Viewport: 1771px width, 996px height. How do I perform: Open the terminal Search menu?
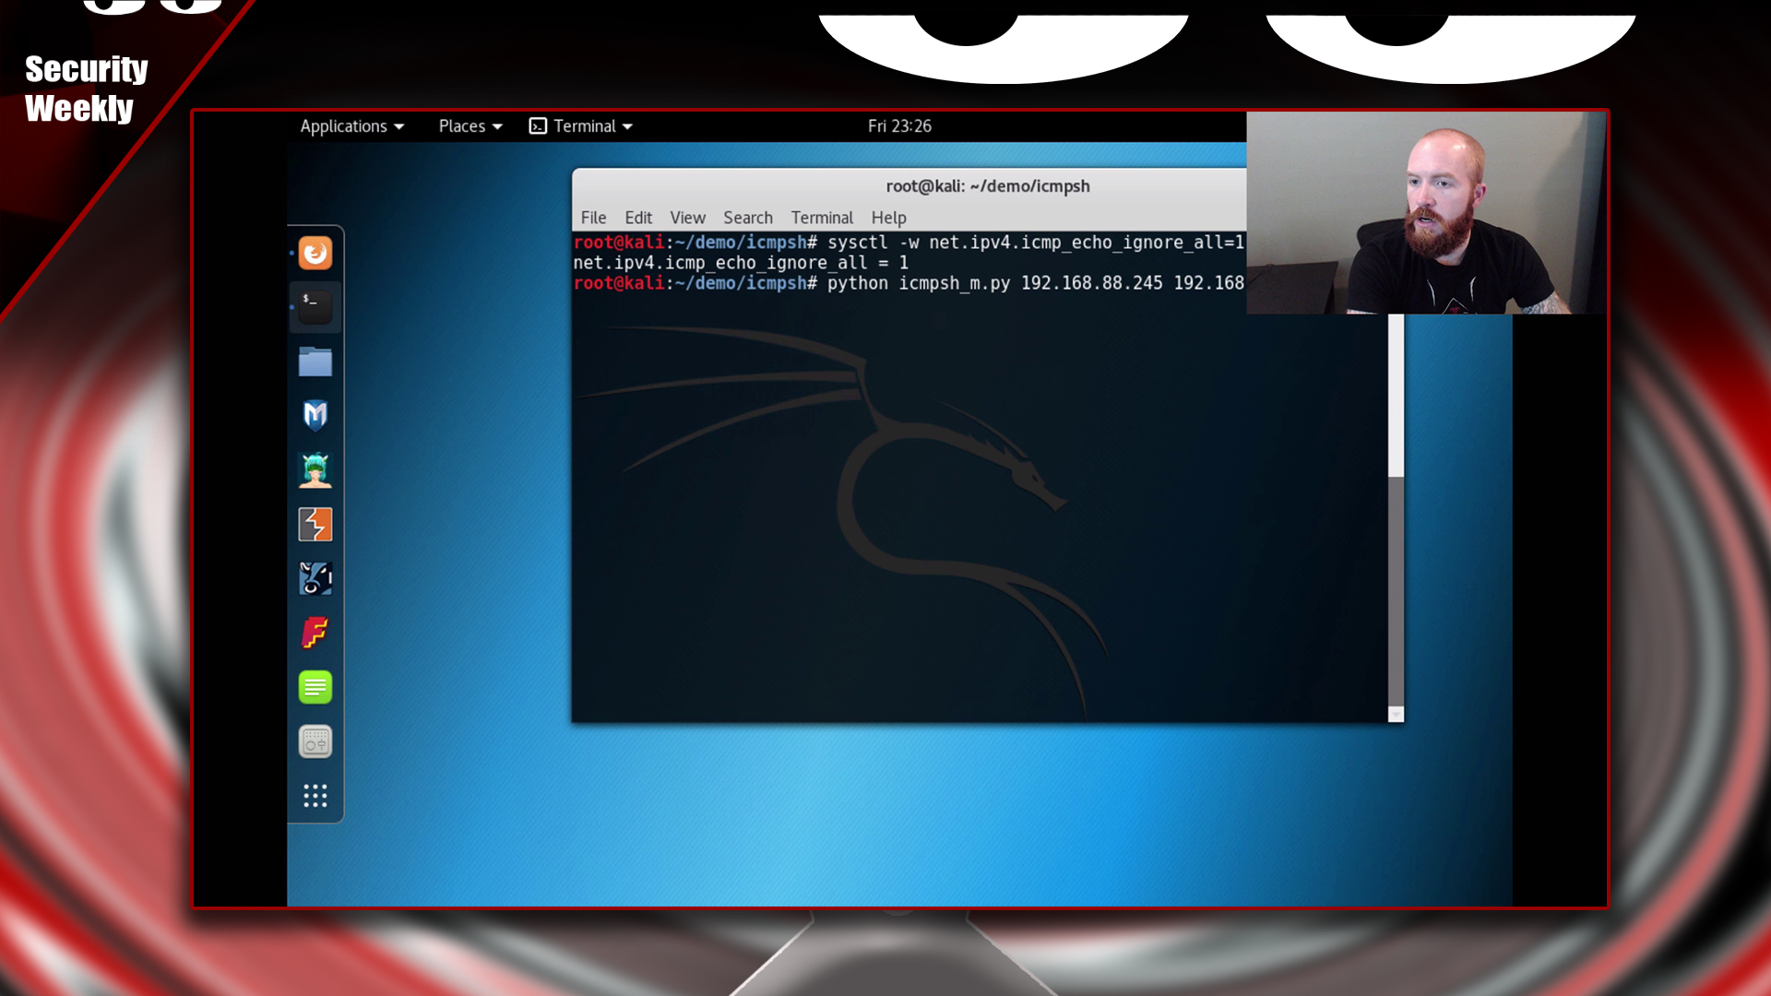[x=747, y=218]
